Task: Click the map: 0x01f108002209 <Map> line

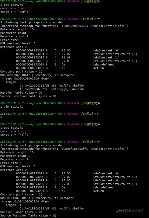Action: pos(26,201)
